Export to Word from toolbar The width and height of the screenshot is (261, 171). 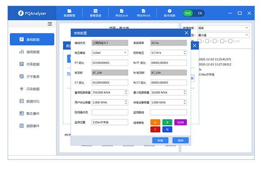pos(143,13)
